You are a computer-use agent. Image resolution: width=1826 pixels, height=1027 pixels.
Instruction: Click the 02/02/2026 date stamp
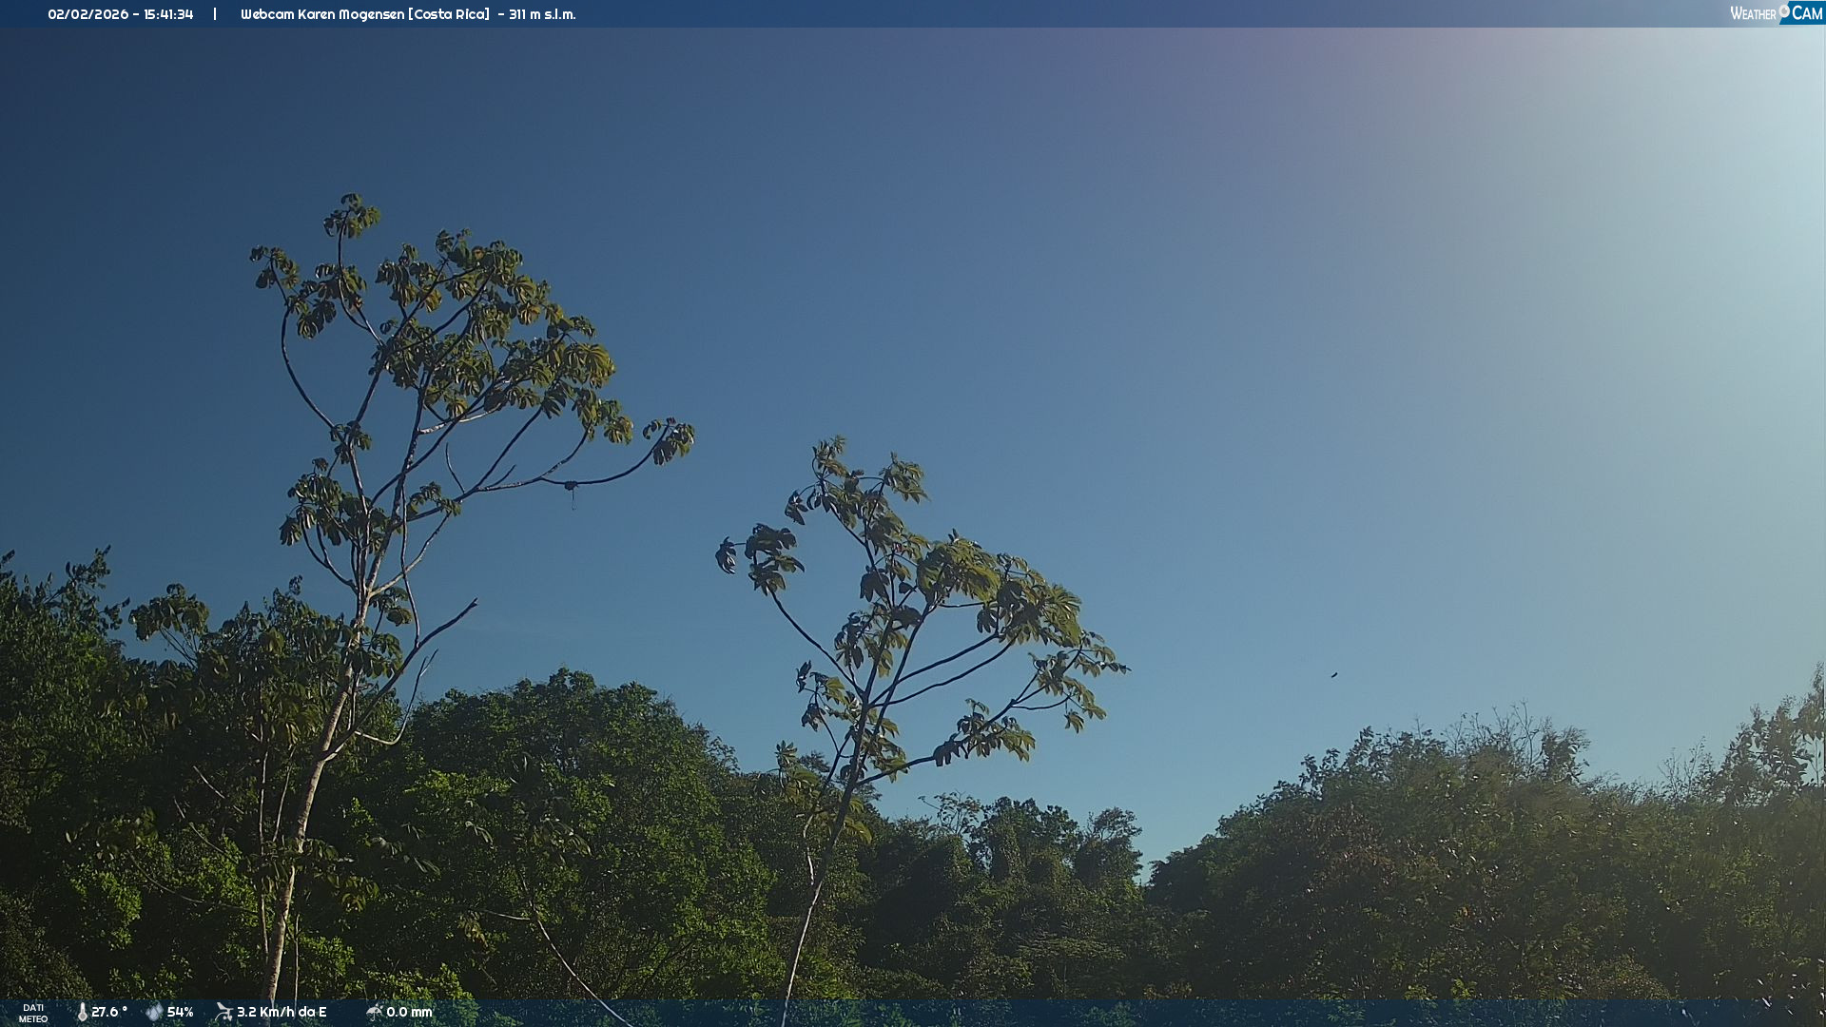coord(87,14)
